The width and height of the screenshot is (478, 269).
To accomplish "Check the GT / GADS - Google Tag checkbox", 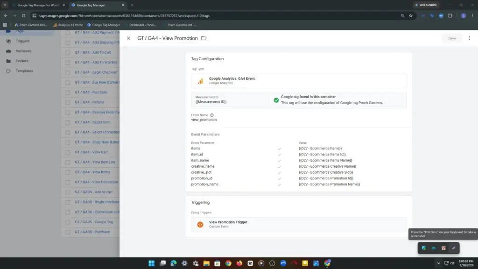I will pos(68,222).
